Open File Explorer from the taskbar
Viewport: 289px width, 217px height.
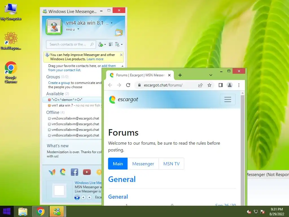pyautogui.click(x=23, y=211)
